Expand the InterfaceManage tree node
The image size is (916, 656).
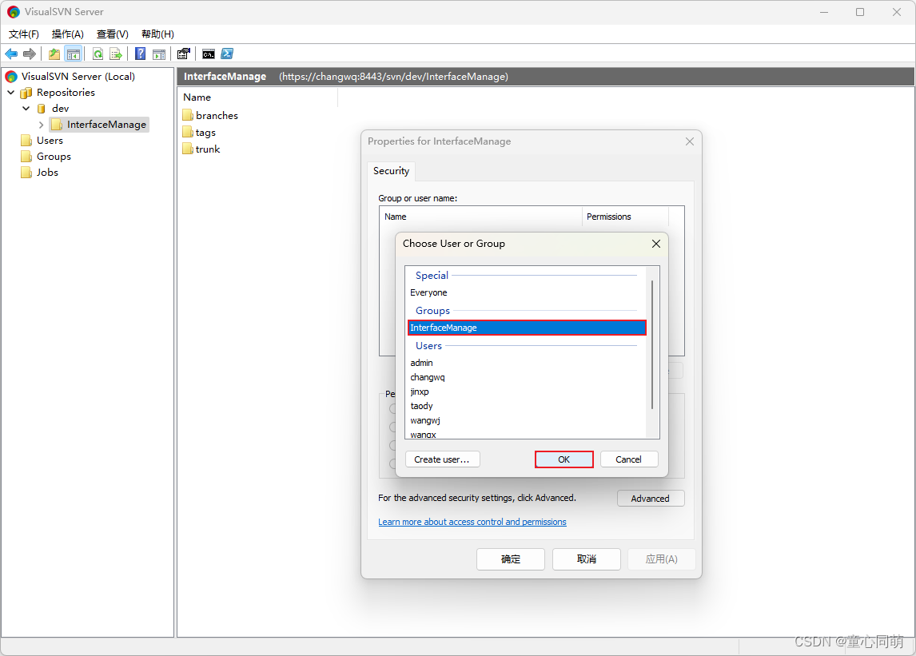click(41, 125)
